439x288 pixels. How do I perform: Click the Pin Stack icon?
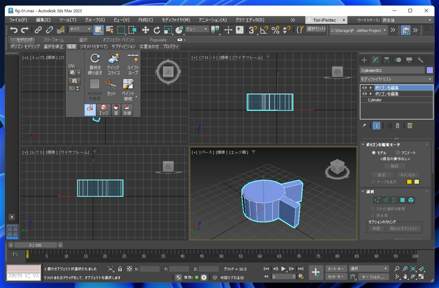pyautogui.click(x=364, y=126)
